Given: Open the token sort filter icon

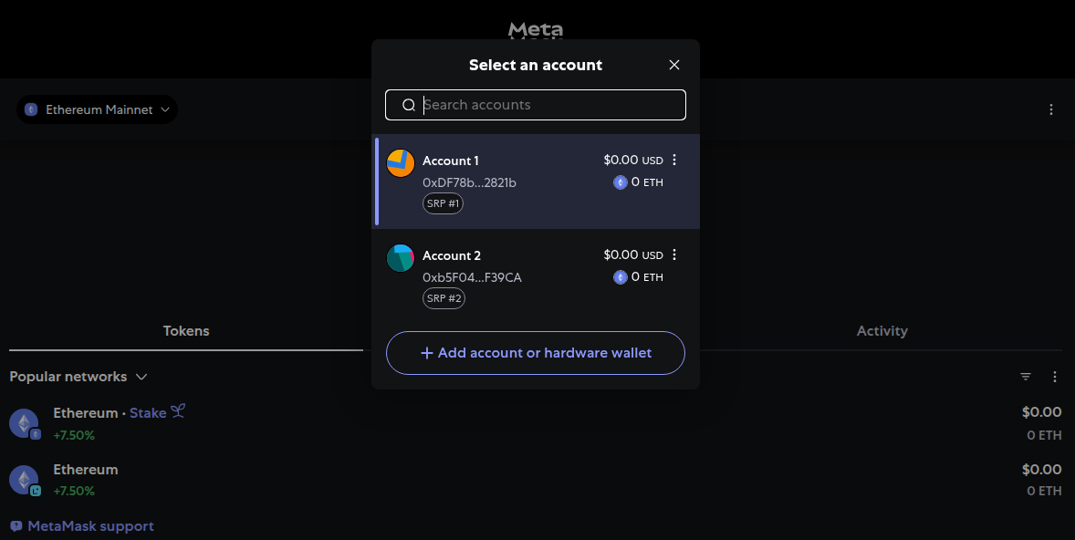Looking at the screenshot, I should (x=1025, y=376).
